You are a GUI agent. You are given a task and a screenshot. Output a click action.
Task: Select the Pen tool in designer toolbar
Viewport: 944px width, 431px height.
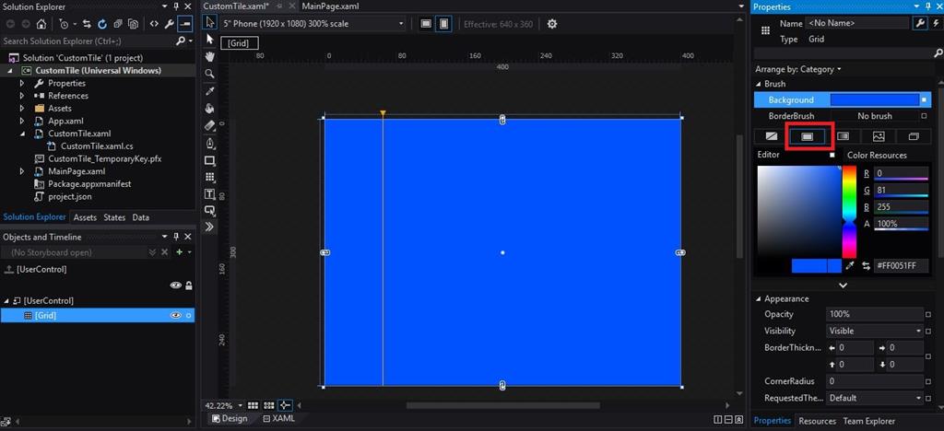(209, 143)
